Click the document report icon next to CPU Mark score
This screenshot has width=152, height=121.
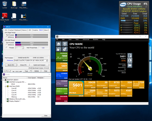click(x=130, y=55)
